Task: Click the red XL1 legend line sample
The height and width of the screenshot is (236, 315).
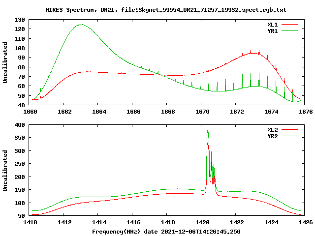Action: [289, 25]
